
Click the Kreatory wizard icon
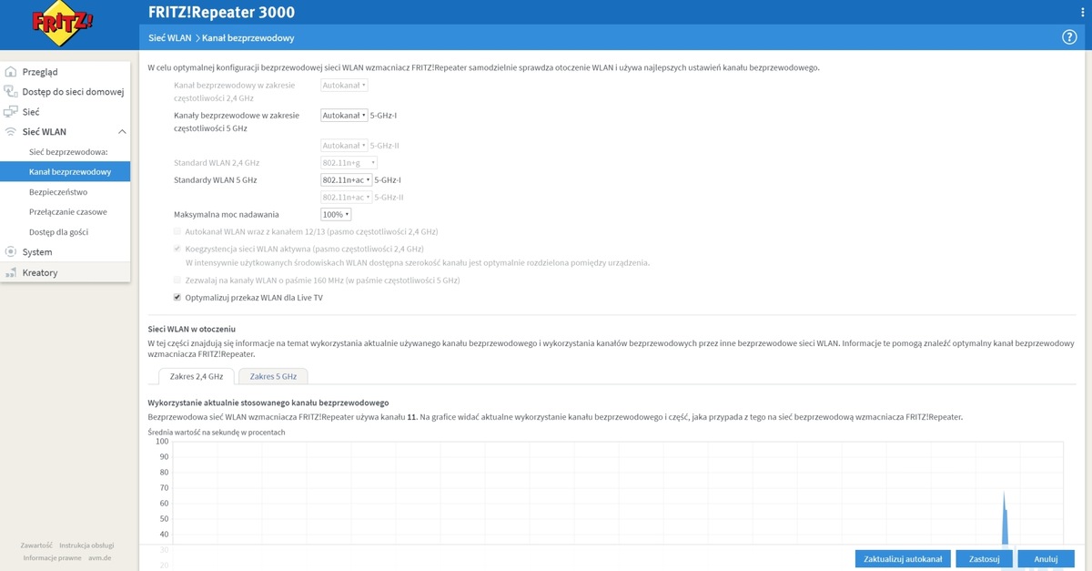[11, 272]
